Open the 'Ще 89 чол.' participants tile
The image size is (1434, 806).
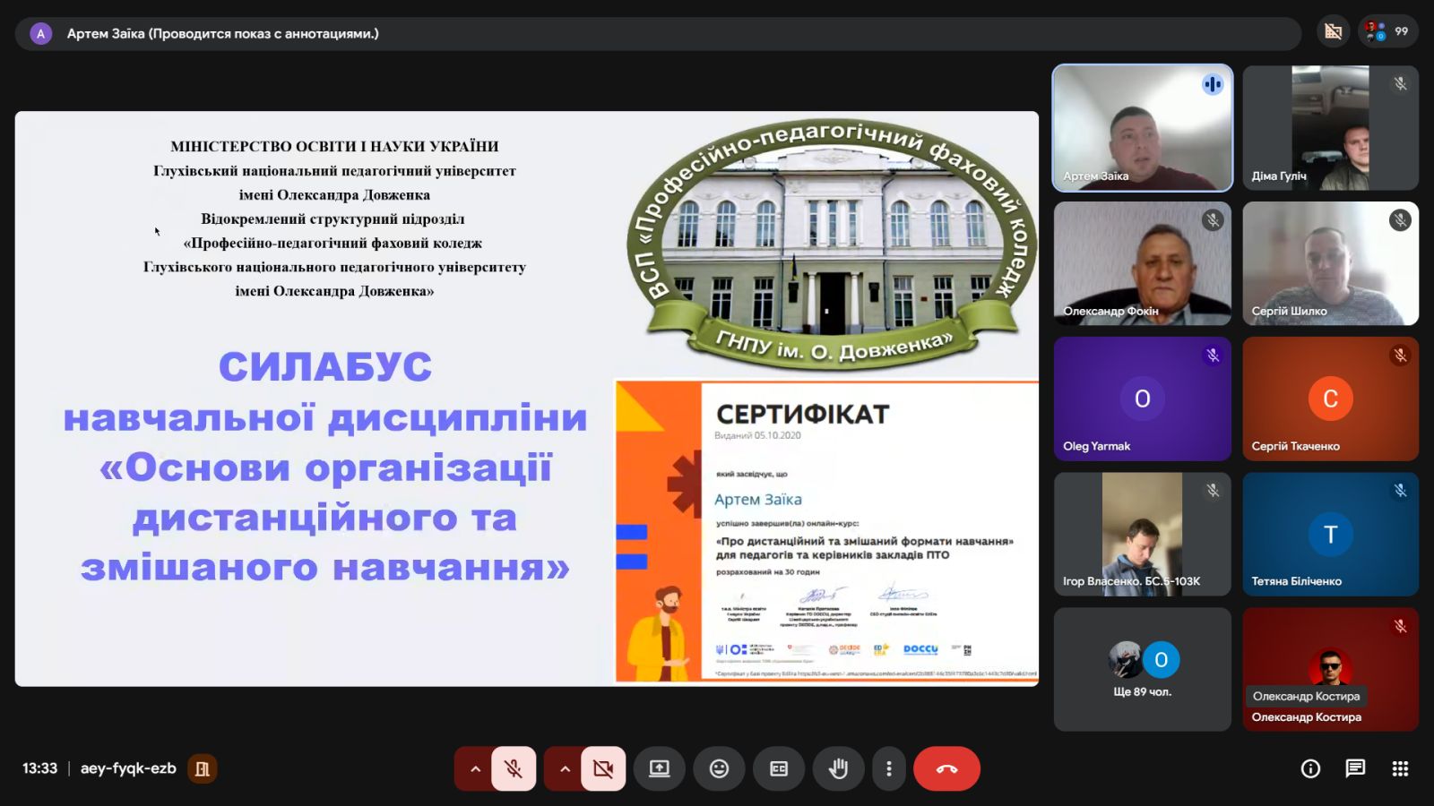(x=1142, y=669)
